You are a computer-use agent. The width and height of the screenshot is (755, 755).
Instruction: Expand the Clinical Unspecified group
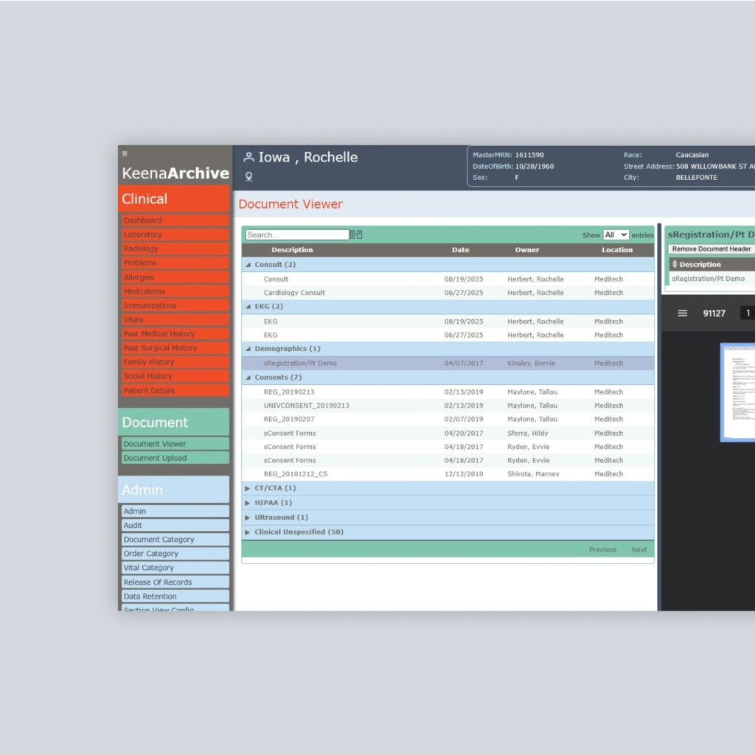click(x=248, y=532)
